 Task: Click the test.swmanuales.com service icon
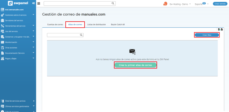(x=2, y=10)
